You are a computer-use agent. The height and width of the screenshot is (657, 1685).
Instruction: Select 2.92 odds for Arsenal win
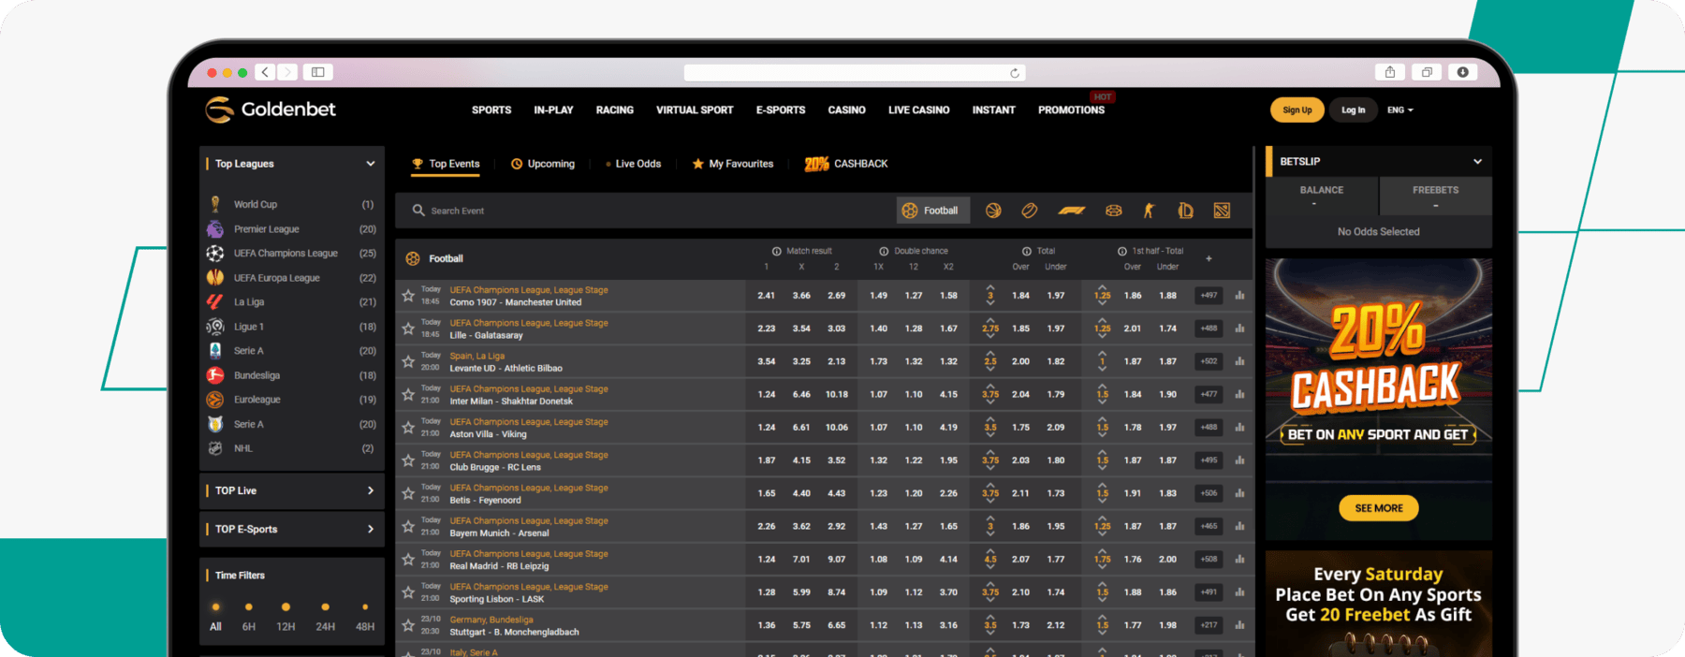click(836, 527)
